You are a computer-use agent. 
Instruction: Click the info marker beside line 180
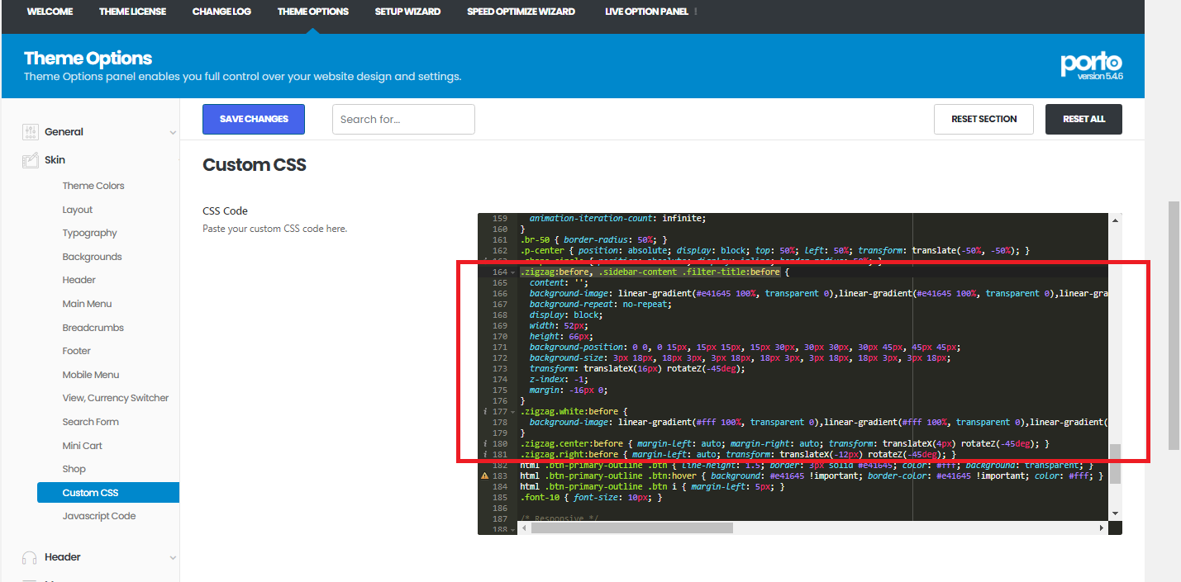485,444
